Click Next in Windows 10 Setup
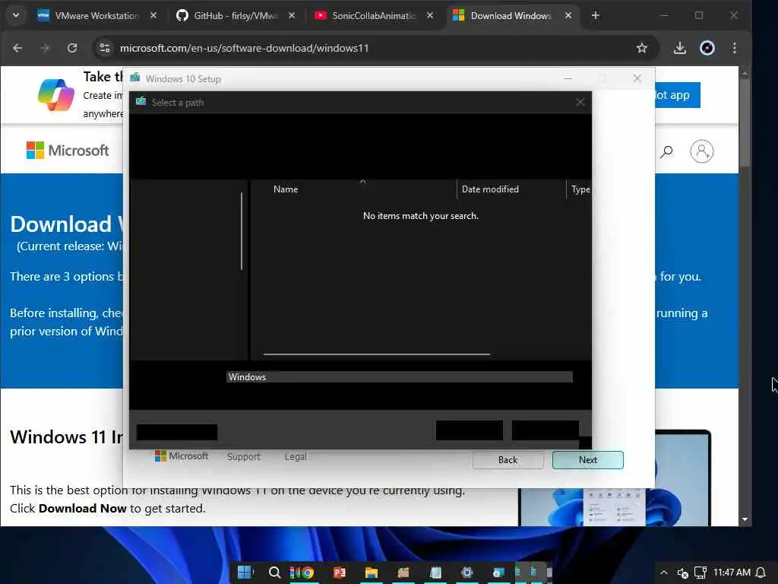 [587, 460]
